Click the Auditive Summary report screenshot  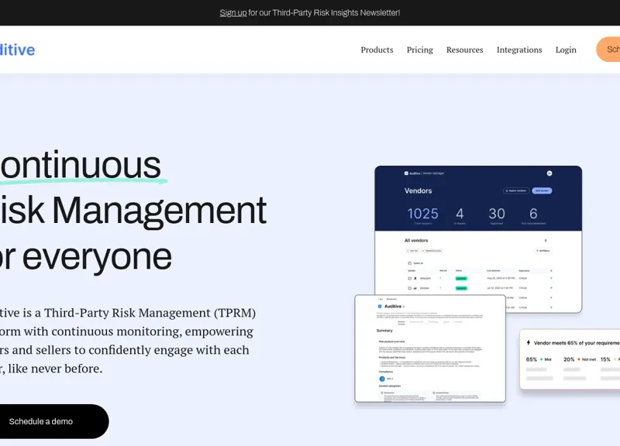click(x=430, y=348)
